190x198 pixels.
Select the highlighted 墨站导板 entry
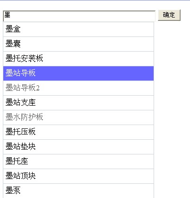click(78, 73)
